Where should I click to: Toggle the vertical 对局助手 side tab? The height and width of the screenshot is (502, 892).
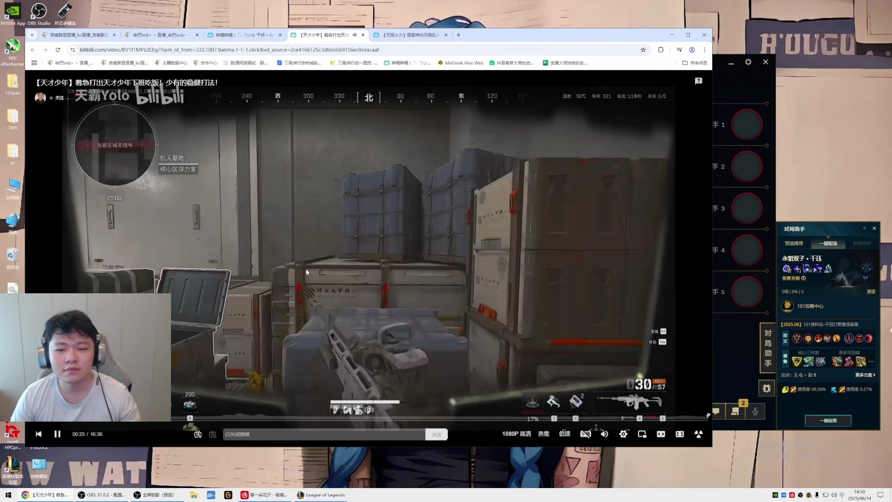tap(767, 348)
